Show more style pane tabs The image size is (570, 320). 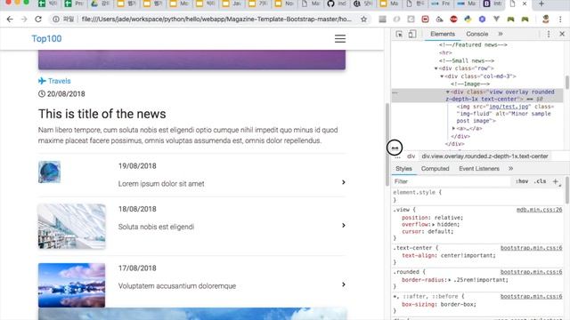click(x=510, y=169)
